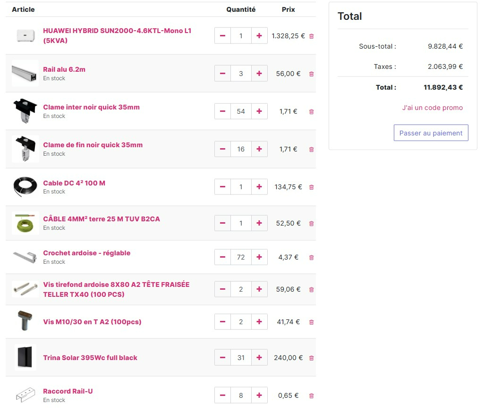
Task: Delete Raccord Rail-U from cart
Action: [312, 396]
